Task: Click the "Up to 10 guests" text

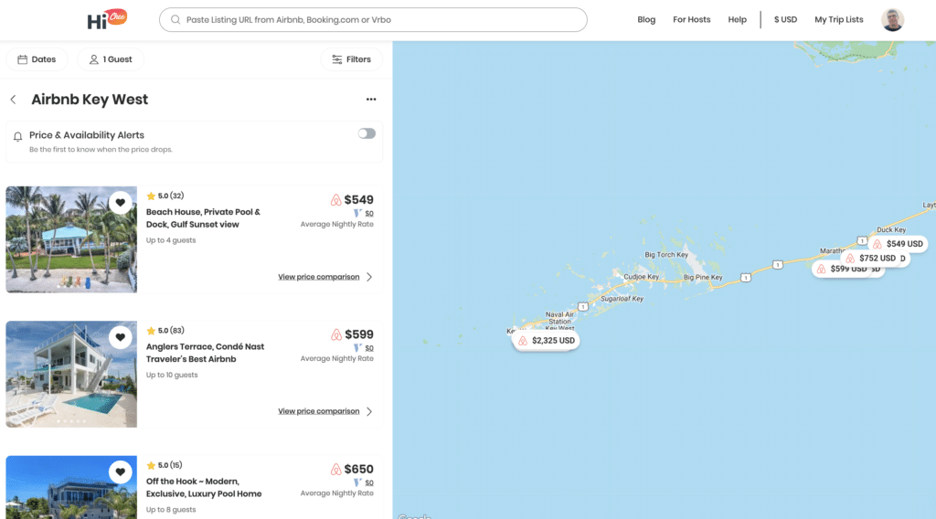Action: click(172, 376)
